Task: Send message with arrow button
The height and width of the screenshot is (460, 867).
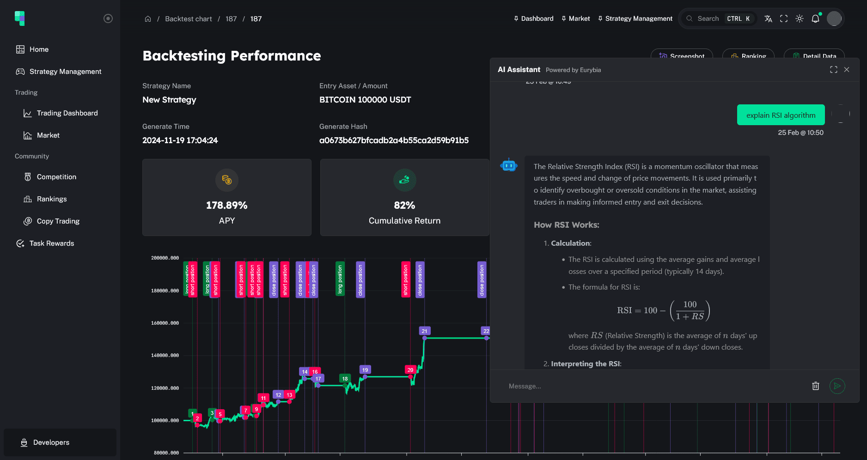Action: (837, 386)
